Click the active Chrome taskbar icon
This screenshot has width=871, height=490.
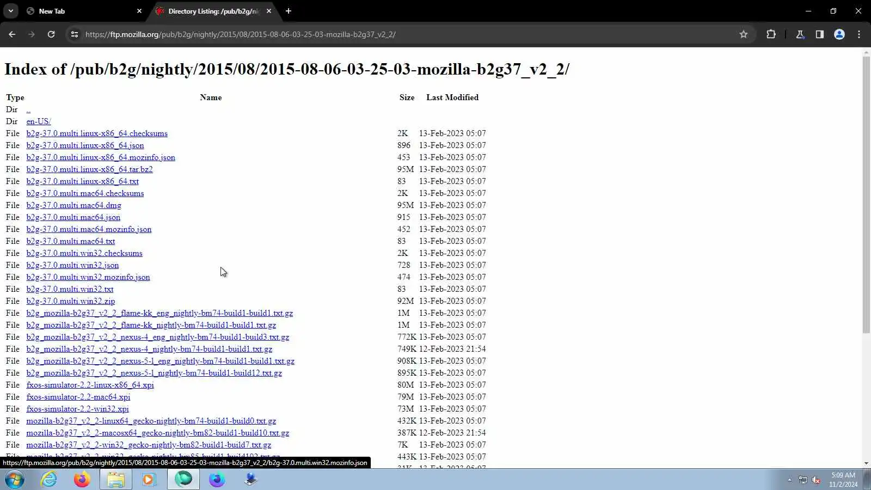tap(183, 480)
